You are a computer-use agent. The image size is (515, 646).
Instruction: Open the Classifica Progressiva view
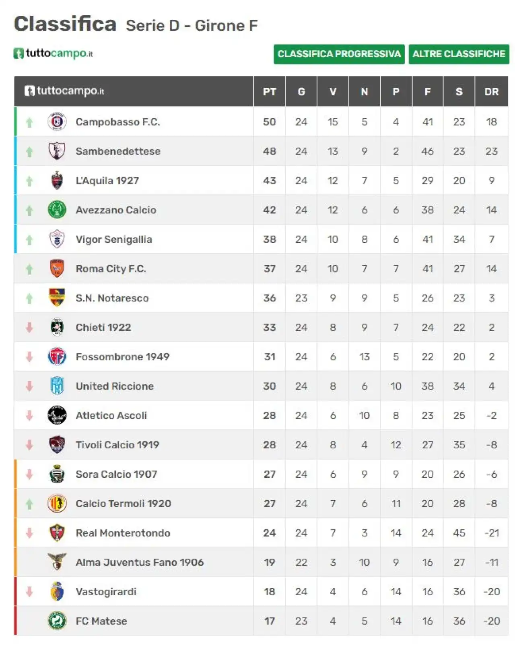pyautogui.click(x=339, y=54)
